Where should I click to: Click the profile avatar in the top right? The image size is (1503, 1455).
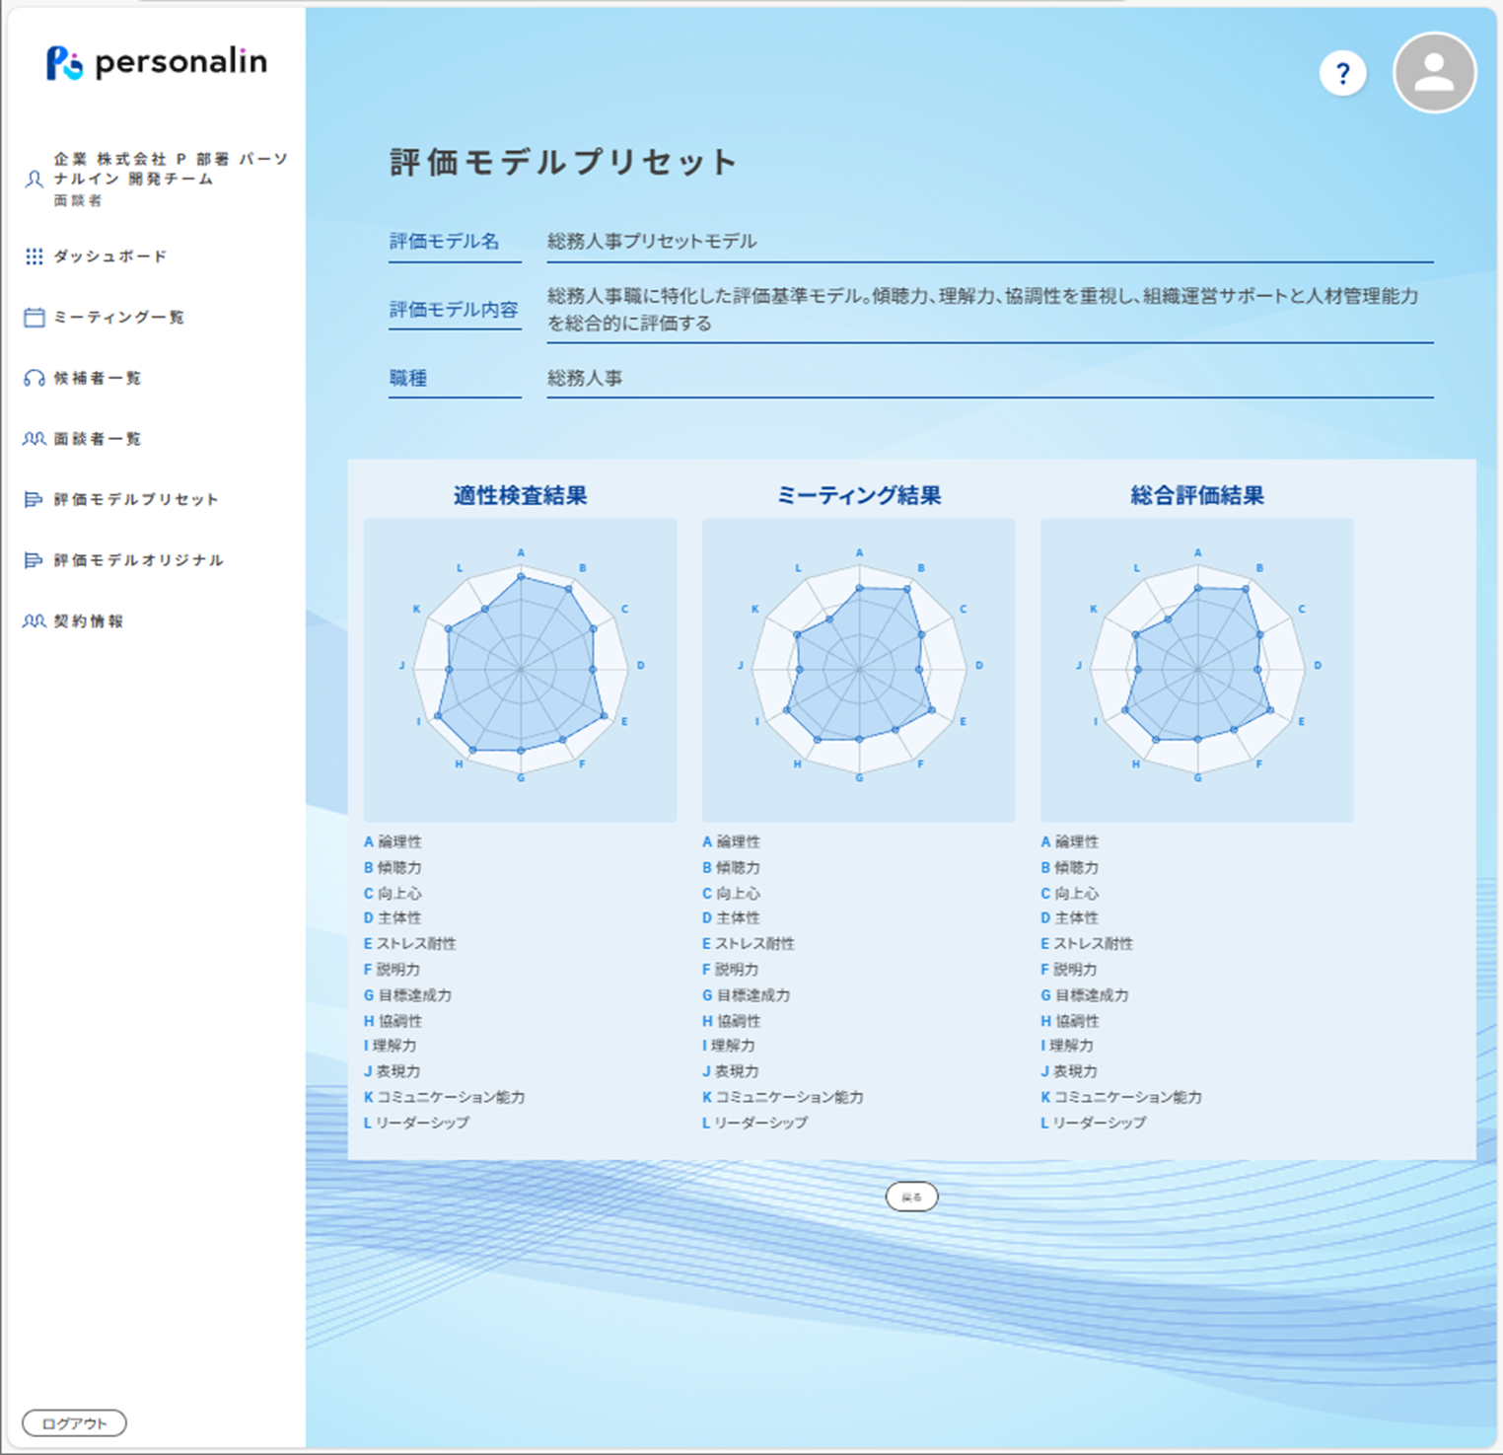pyautogui.click(x=1432, y=72)
